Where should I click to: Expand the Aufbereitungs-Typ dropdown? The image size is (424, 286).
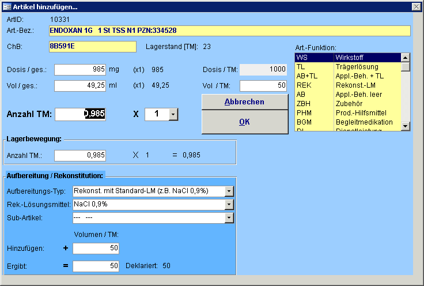click(229, 191)
